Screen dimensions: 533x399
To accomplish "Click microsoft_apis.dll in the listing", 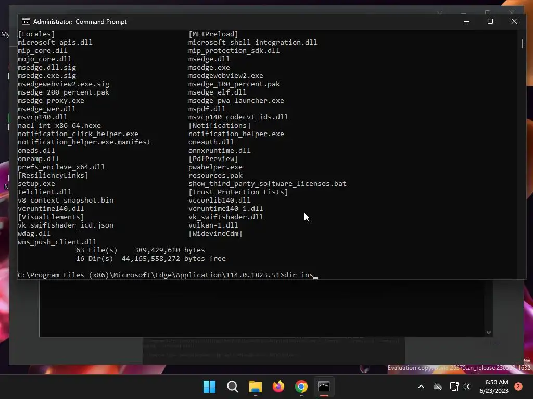I will 55,43.
